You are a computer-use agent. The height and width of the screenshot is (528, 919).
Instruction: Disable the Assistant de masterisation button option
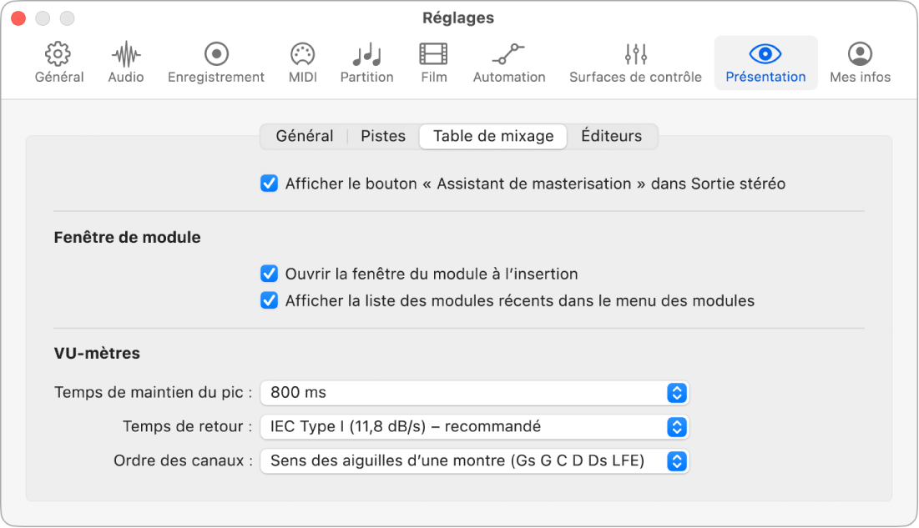click(268, 184)
